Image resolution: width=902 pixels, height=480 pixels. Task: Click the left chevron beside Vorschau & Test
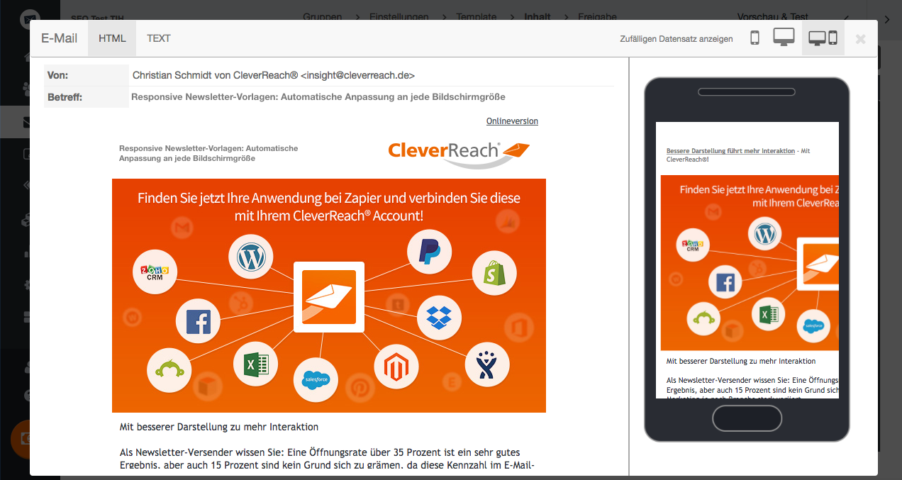click(x=846, y=18)
